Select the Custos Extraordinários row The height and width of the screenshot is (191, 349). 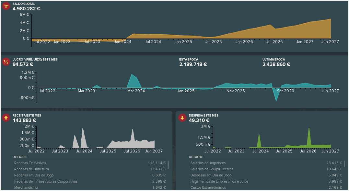tap(266, 187)
